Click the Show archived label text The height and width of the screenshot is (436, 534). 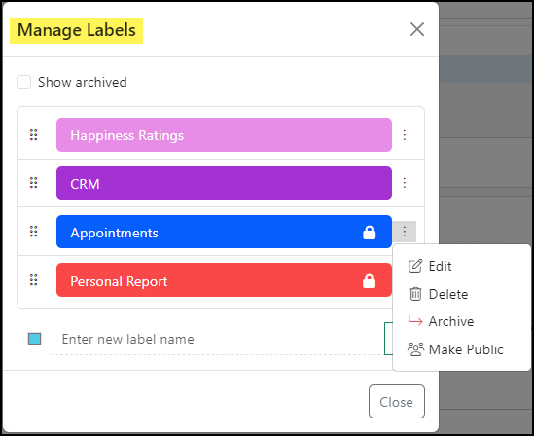click(x=83, y=82)
